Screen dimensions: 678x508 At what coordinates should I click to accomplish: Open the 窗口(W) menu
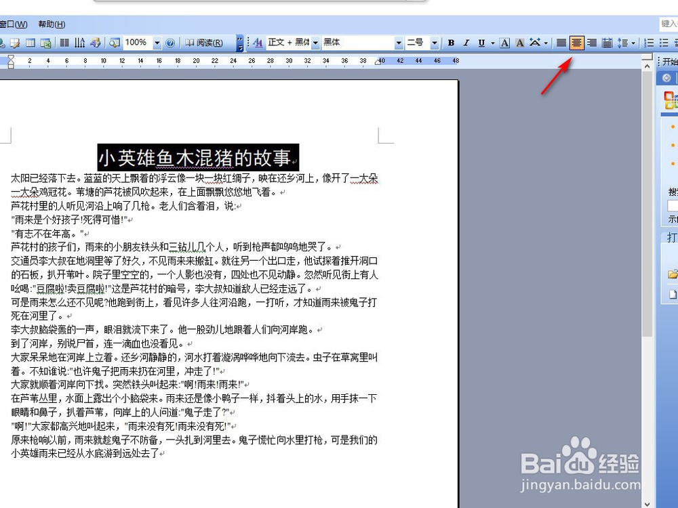tap(14, 24)
